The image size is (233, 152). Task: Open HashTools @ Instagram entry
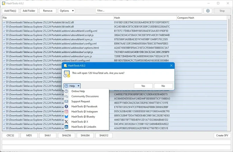tap(86, 111)
